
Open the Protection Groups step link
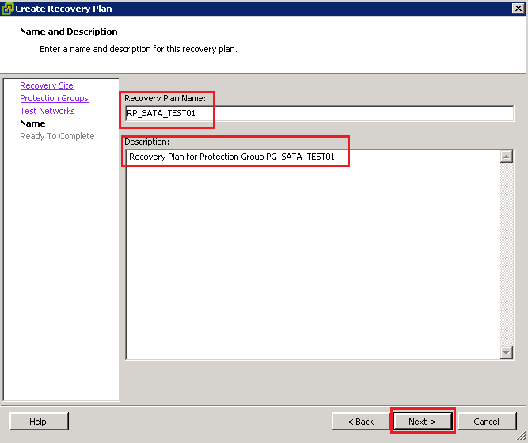54,98
